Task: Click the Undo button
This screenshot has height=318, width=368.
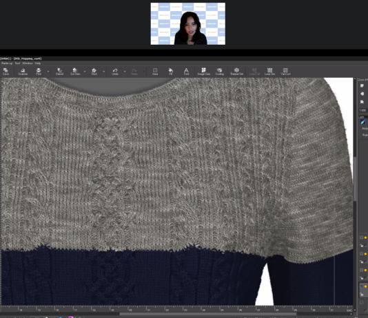Action: pos(115,71)
